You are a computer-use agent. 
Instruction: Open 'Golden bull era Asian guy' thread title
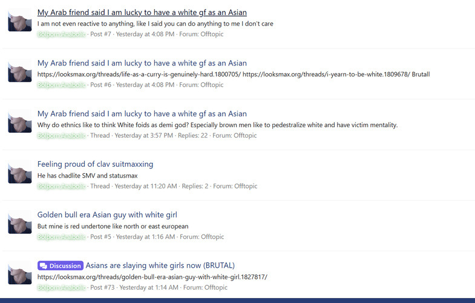click(x=107, y=215)
